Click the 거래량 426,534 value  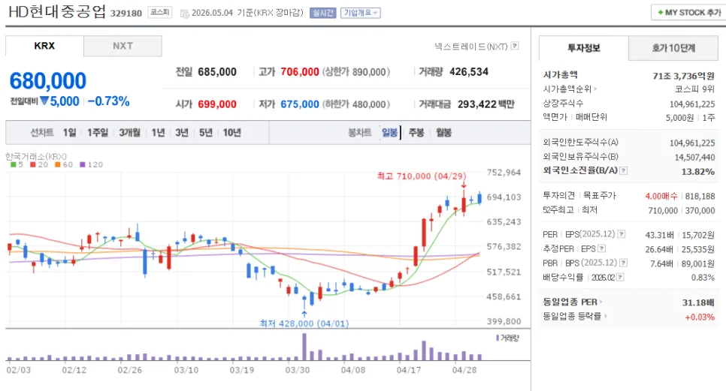(x=469, y=71)
